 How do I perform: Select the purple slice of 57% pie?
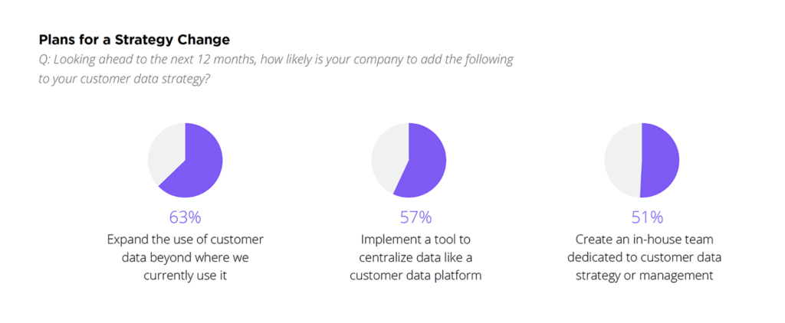[423, 162]
